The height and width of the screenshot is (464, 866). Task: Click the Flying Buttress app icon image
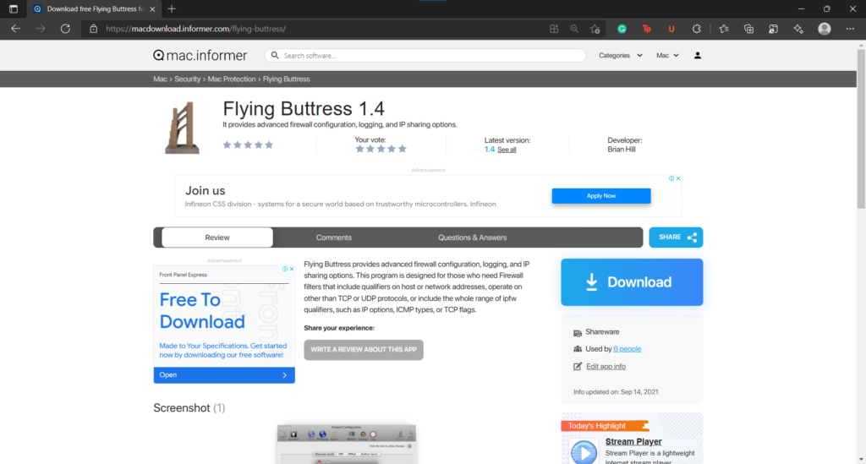(x=183, y=128)
